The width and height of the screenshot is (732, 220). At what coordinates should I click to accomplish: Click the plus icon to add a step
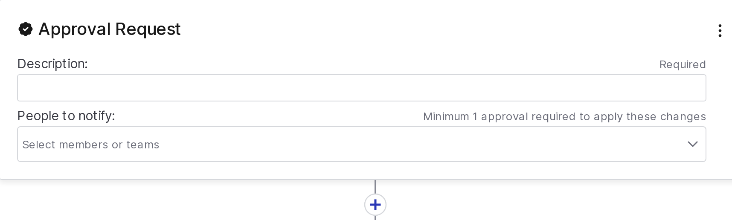(x=375, y=205)
